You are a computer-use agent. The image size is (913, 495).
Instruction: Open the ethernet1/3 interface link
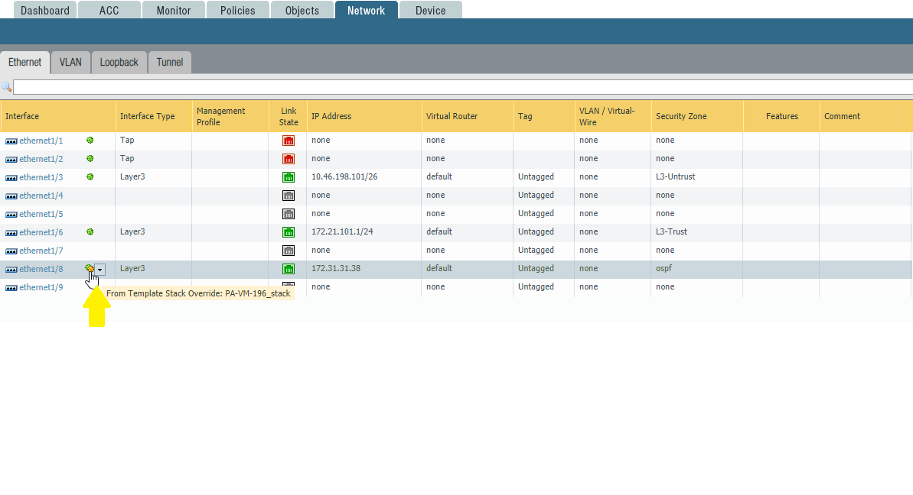click(41, 177)
